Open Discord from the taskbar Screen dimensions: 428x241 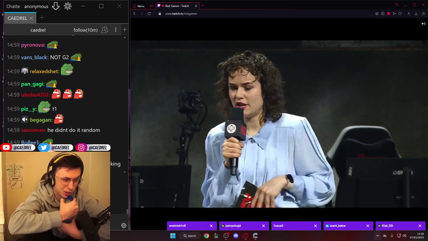click(x=236, y=236)
